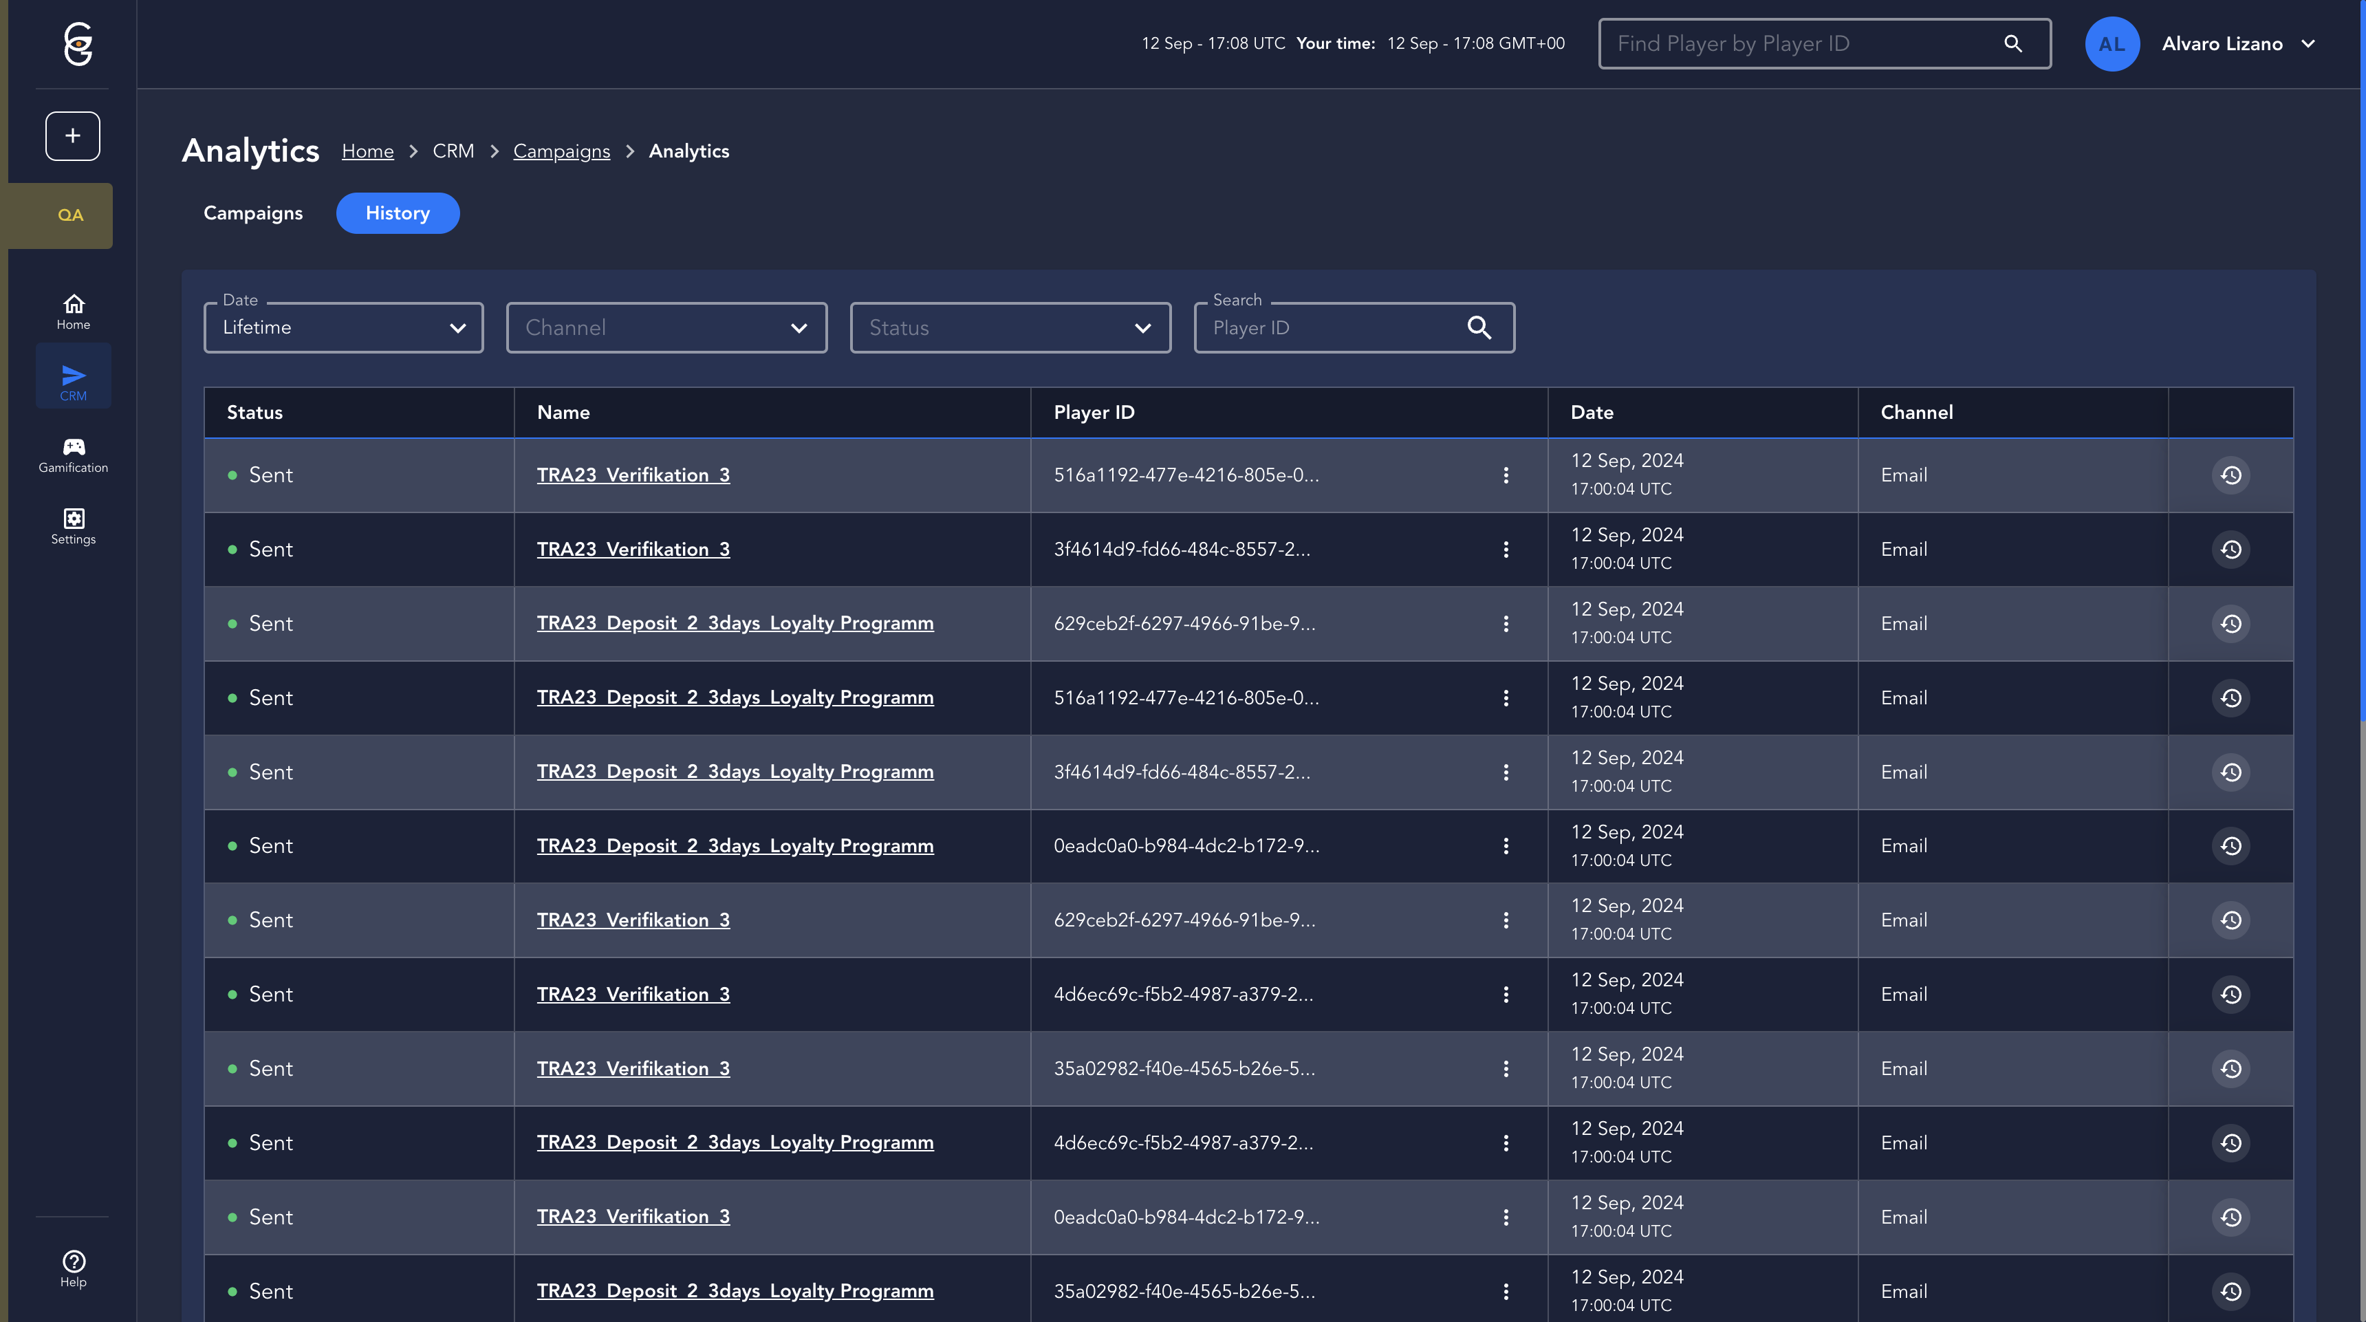2366x1322 pixels.
Task: Click Player ID search magnifier icon
Action: tap(1479, 327)
